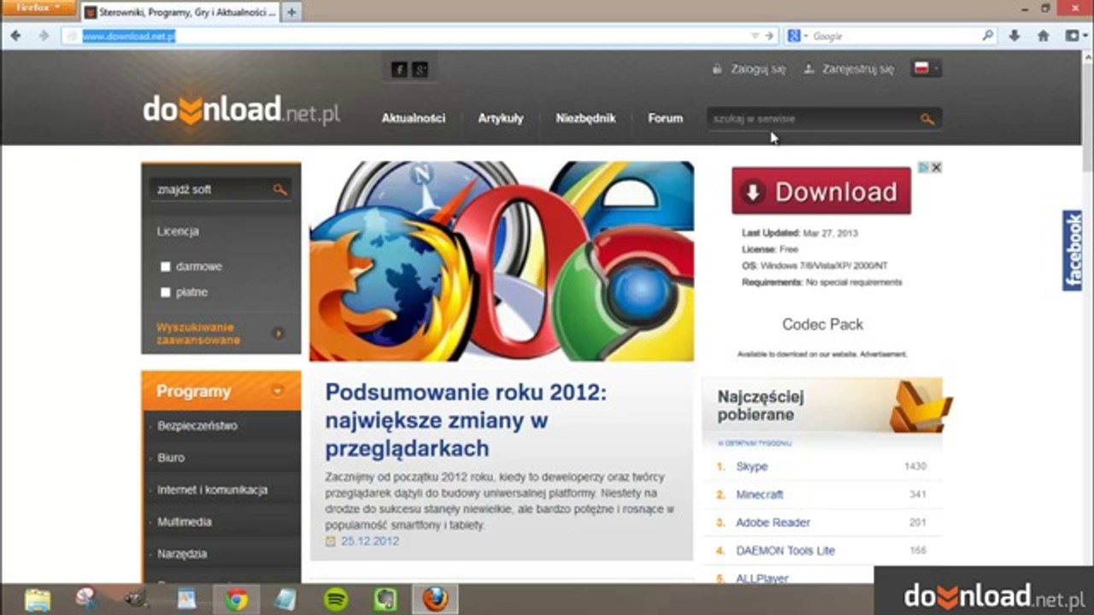This screenshot has width=1094, height=615.
Task: Click the article date 25.12.2012
Action: tap(370, 542)
